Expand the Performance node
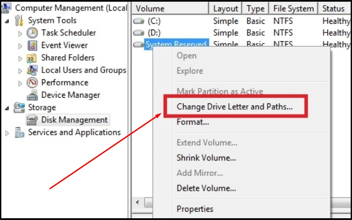This screenshot has height=220, width=352. click(20, 83)
